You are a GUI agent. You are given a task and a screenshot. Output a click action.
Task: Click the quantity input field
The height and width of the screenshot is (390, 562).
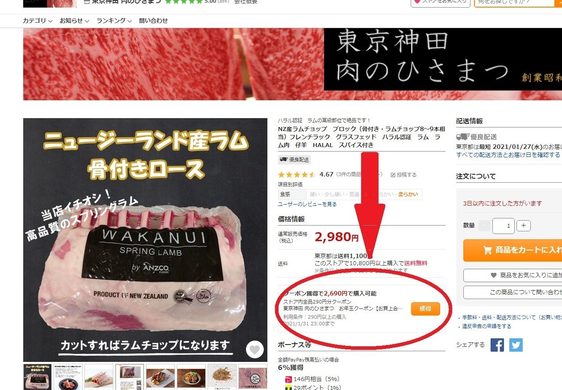[504, 226]
